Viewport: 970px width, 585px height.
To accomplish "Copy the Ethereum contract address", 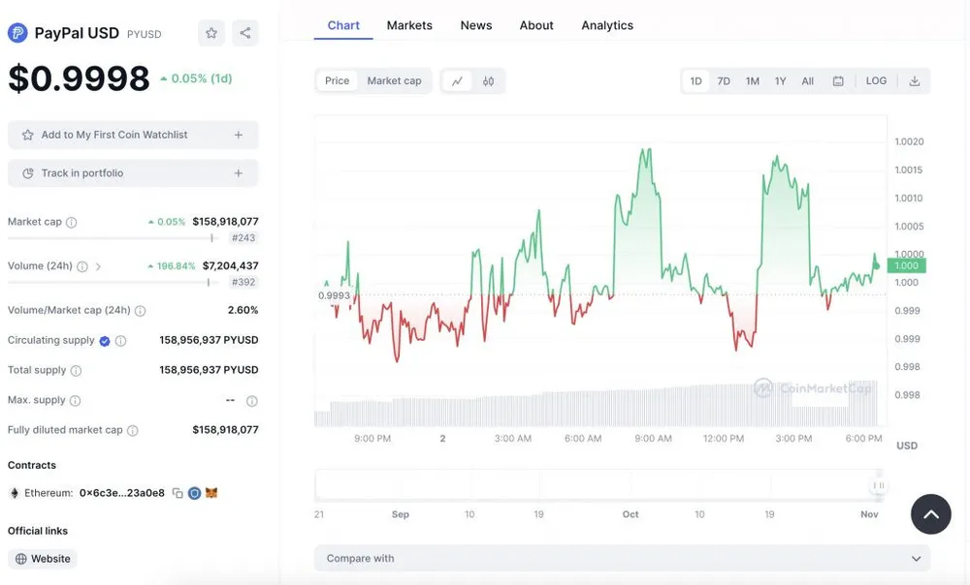I will point(178,493).
